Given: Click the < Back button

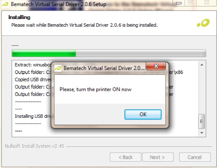Looking at the screenshot, I should tap(126, 157).
